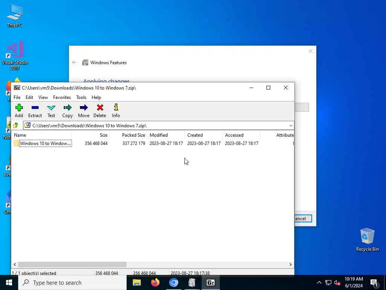Sort by the Accessed column header
Screen dimensions: 386x290
coord(241,135)
